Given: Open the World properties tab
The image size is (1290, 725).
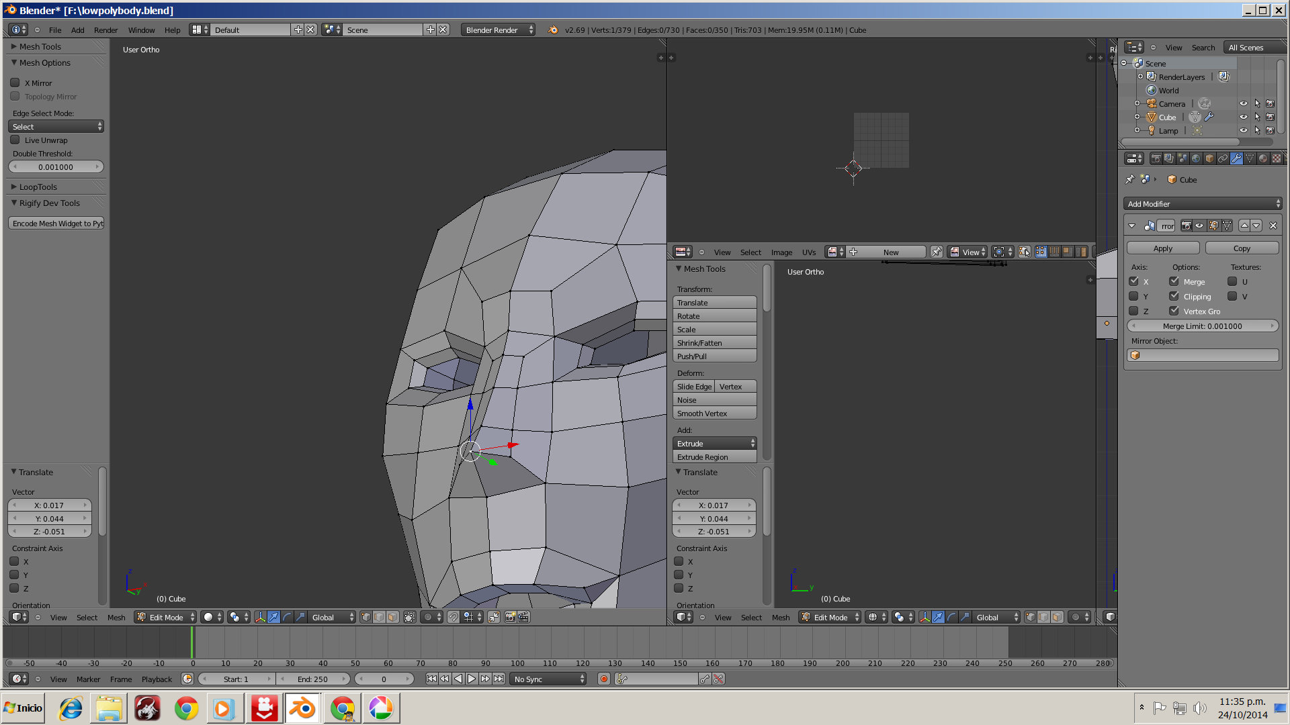Looking at the screenshot, I should click(x=1196, y=158).
